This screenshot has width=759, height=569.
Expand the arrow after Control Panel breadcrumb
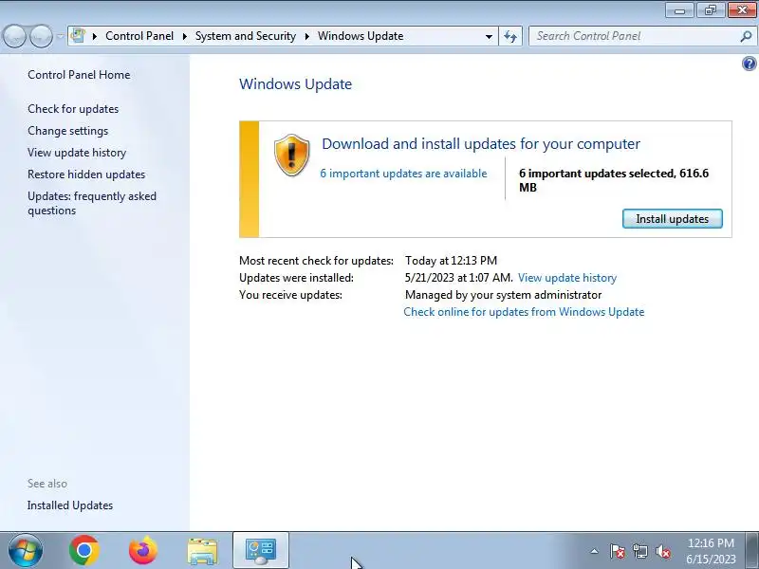coord(184,36)
